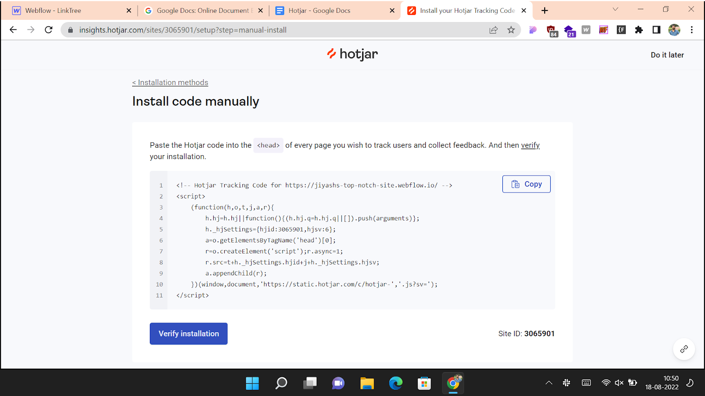Share this page via address bar icon
The width and height of the screenshot is (705, 396).
493,30
